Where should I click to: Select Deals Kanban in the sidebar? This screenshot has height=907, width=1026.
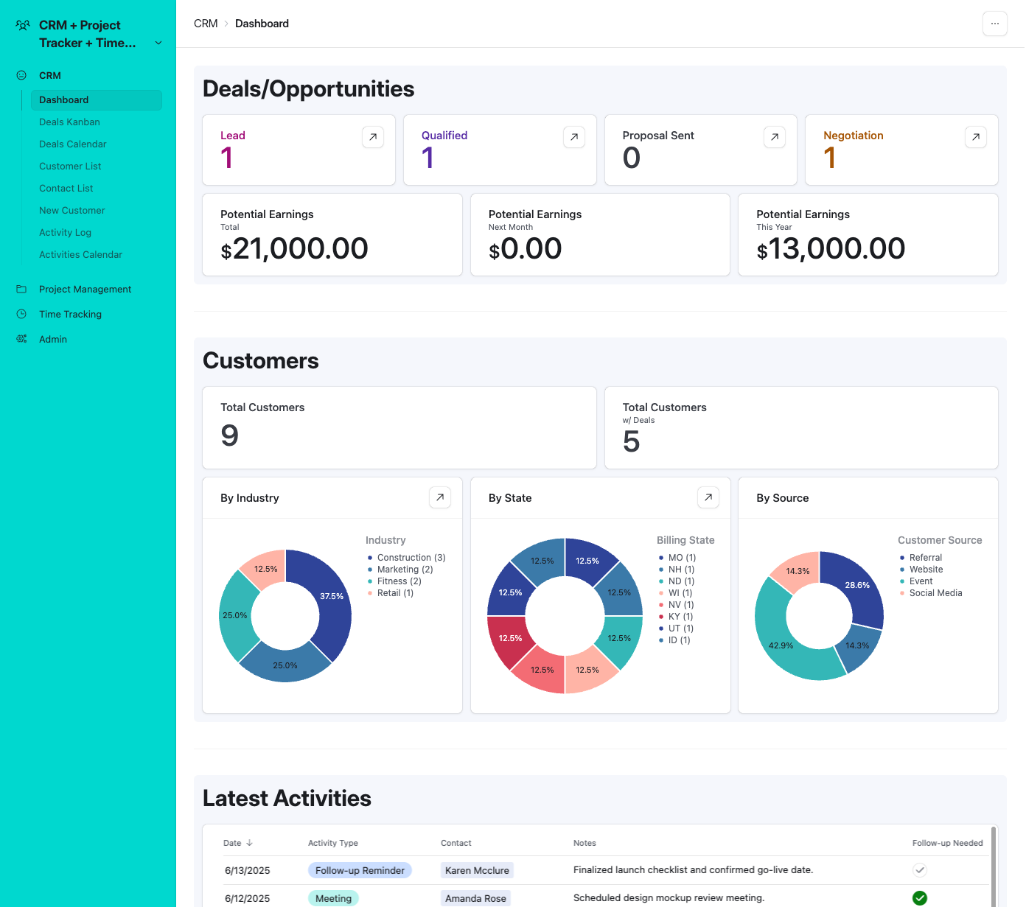click(x=69, y=122)
